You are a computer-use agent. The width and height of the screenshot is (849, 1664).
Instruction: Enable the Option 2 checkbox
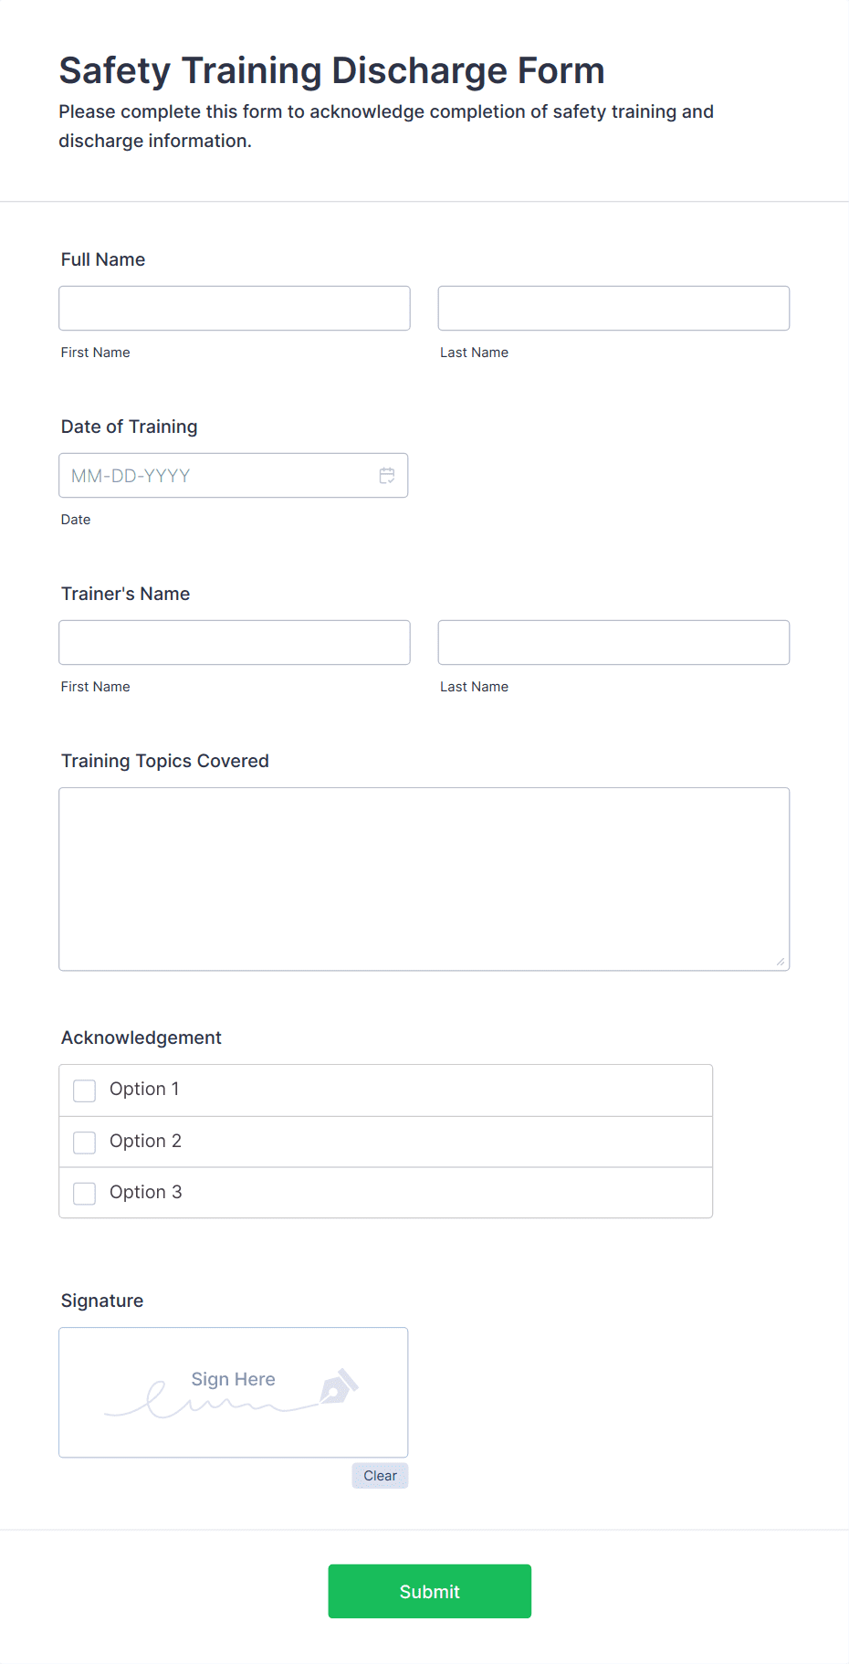[84, 1142]
